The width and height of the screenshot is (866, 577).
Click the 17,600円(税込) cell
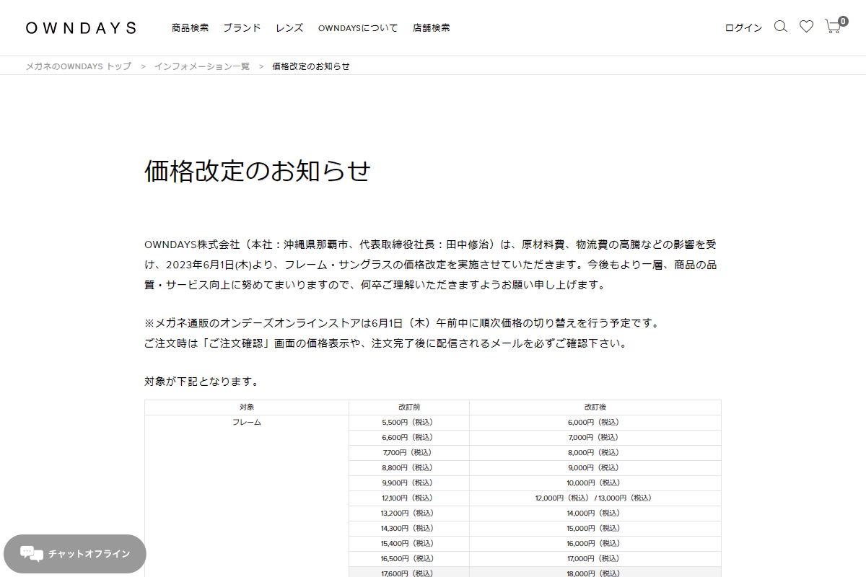(409, 573)
